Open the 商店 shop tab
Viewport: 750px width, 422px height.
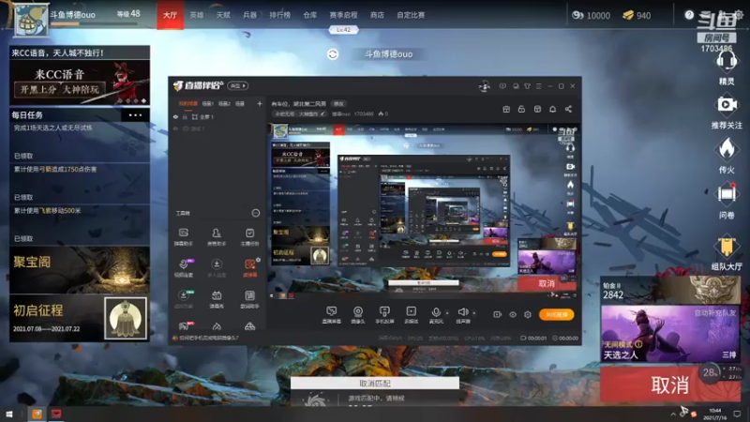(x=377, y=15)
